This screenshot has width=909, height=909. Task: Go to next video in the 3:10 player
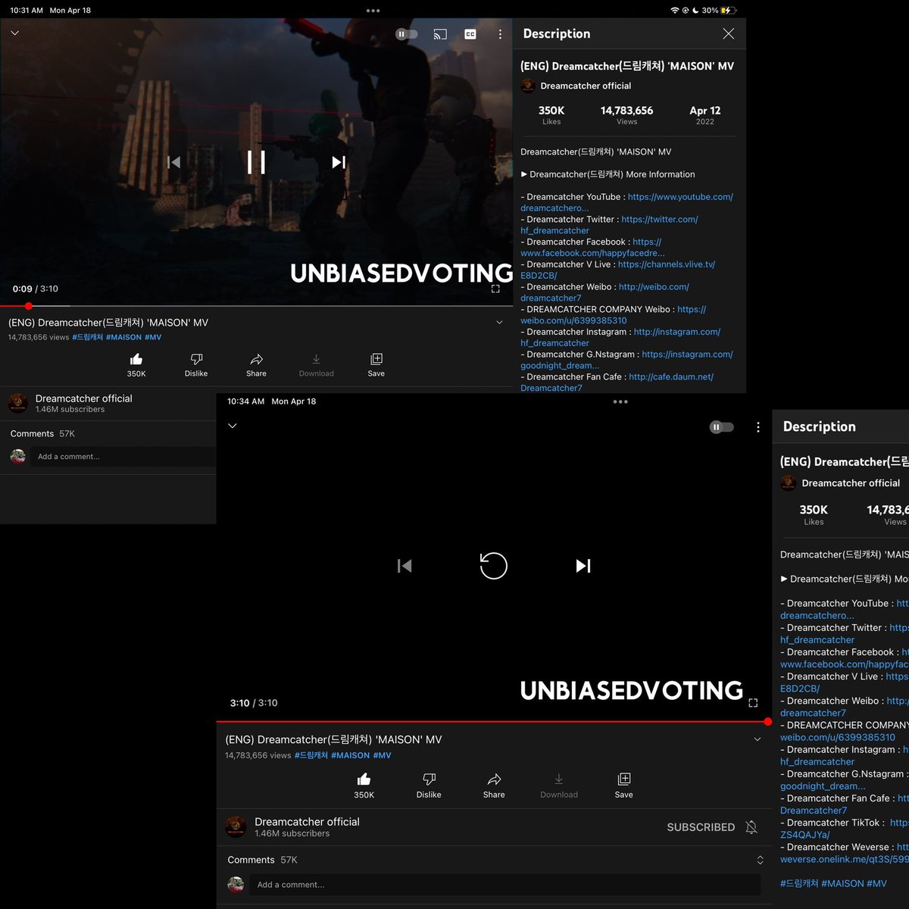(583, 566)
